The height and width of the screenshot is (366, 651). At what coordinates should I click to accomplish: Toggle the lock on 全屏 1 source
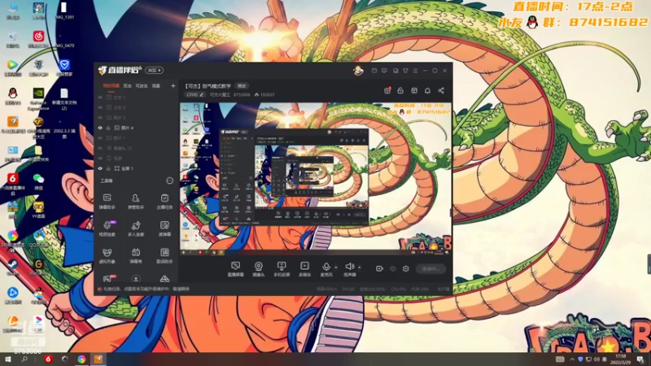(108, 168)
